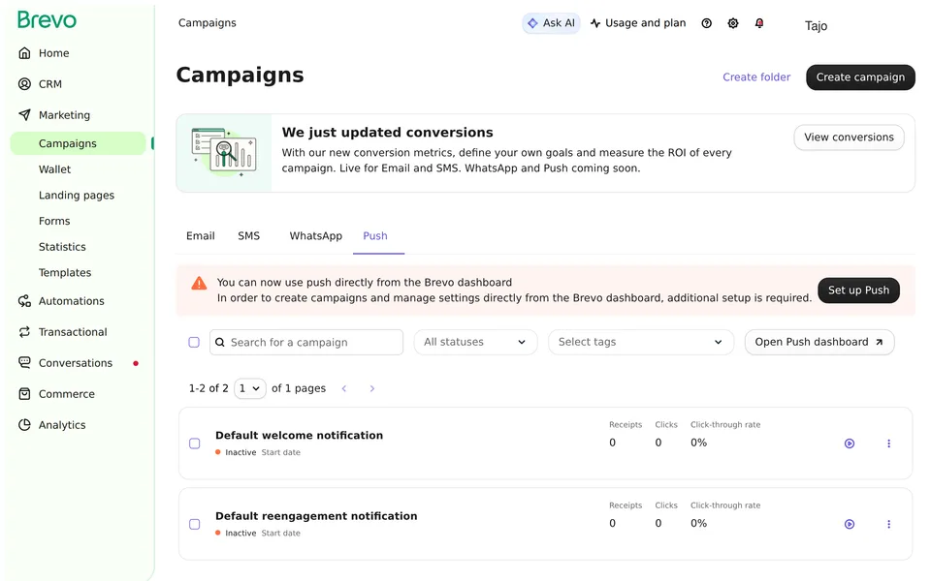Open Forms in the sidebar
The image size is (931, 581).
[54, 221]
